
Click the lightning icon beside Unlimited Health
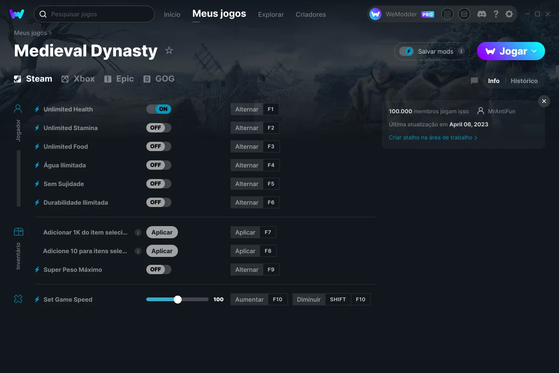(37, 109)
